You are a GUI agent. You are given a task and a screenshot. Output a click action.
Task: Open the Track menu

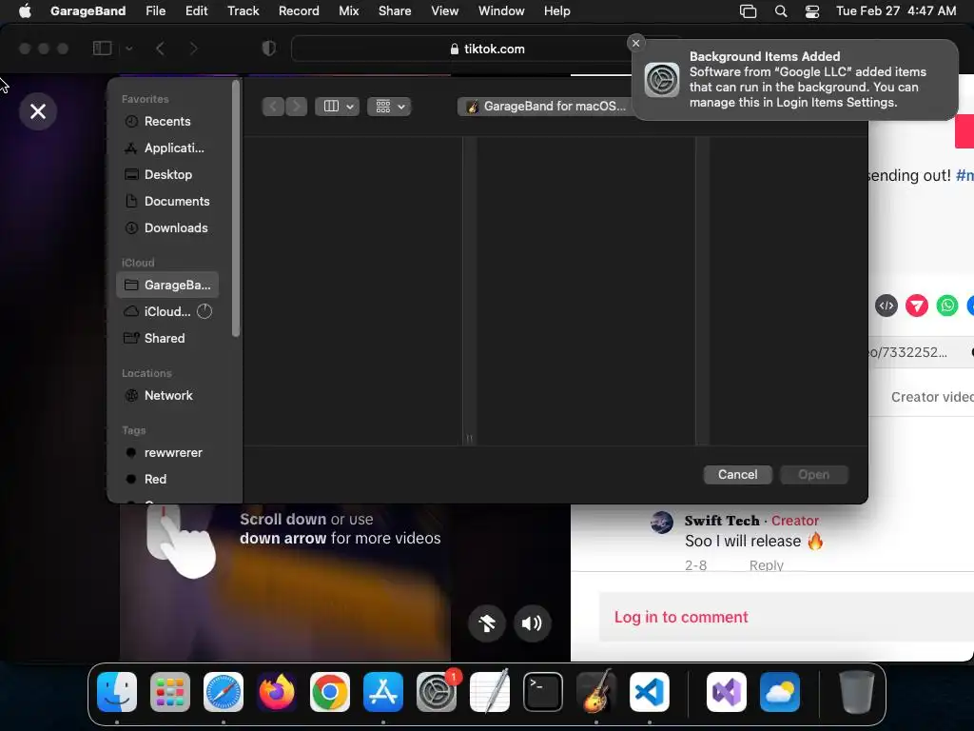click(243, 11)
